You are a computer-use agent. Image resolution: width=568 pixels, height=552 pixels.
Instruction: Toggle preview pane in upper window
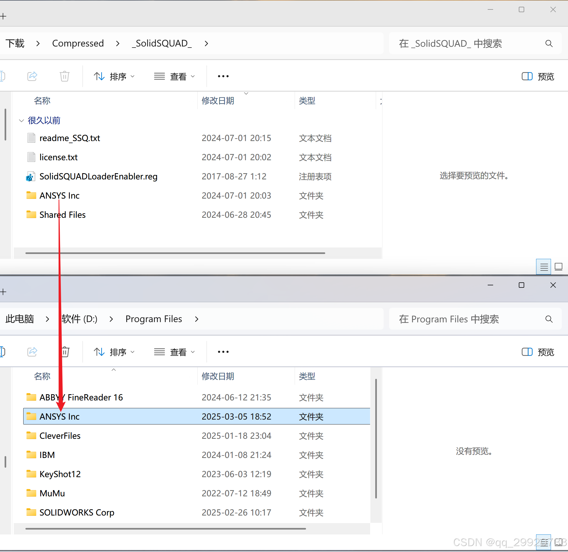(x=537, y=76)
